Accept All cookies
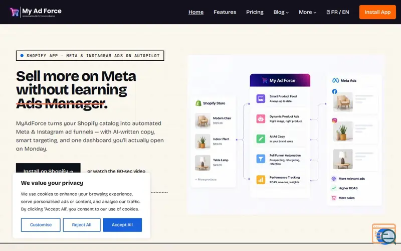 click(x=122, y=225)
